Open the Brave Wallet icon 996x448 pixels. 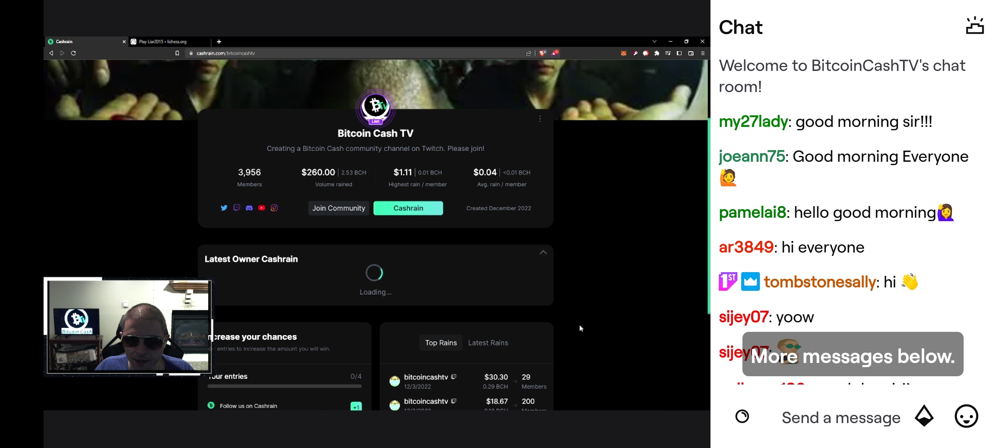click(x=691, y=53)
